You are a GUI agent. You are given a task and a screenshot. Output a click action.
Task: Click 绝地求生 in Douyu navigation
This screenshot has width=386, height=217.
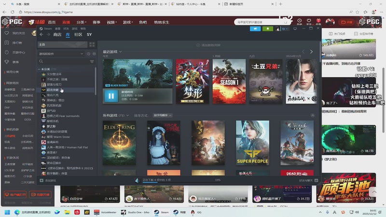click(162, 22)
